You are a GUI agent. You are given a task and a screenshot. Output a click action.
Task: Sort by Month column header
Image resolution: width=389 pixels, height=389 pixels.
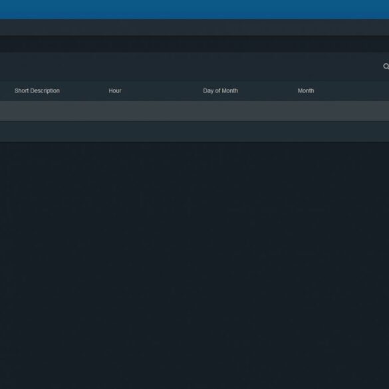click(306, 91)
